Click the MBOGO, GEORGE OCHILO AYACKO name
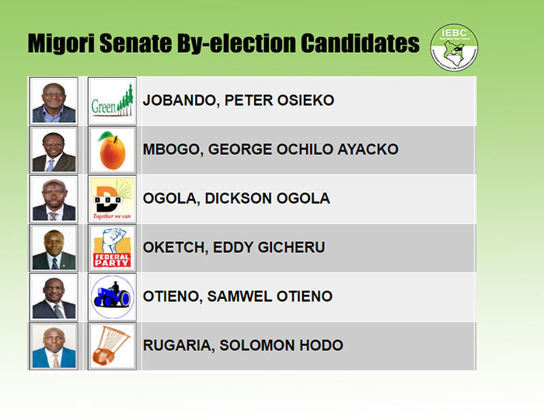This screenshot has width=544, height=420. click(270, 149)
